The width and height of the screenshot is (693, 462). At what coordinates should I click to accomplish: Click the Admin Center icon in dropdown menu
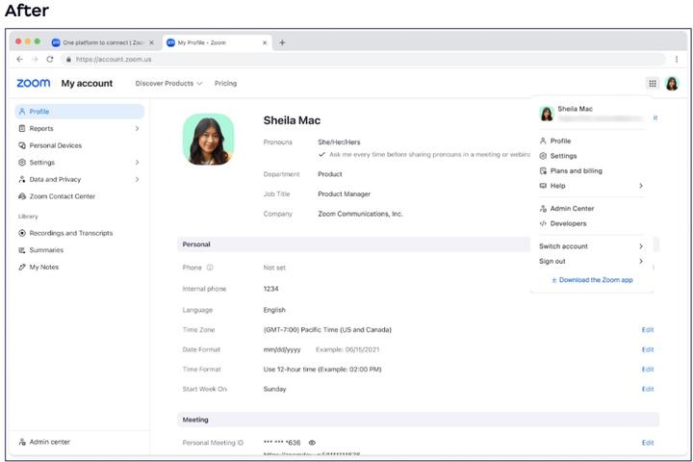tap(543, 208)
